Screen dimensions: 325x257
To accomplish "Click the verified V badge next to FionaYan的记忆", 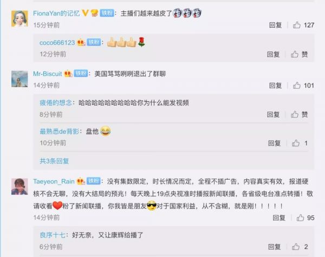I will [85, 13].
